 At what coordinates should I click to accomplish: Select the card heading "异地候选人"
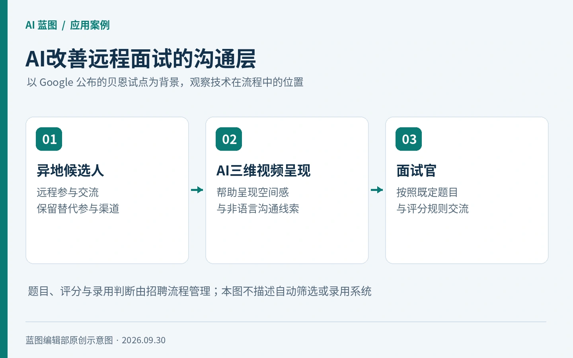click(x=70, y=171)
